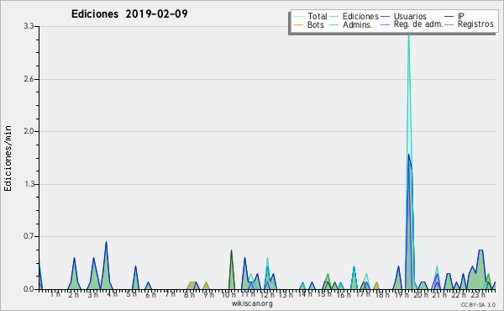
Task: Click the '18 h' x-axis label
Action: tap(382, 295)
